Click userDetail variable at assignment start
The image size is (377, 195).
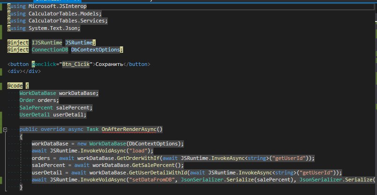[47, 173]
